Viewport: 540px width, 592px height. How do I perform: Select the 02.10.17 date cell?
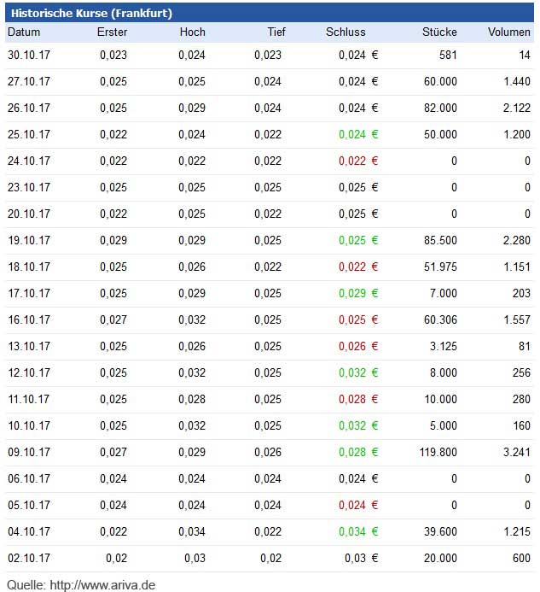29,558
